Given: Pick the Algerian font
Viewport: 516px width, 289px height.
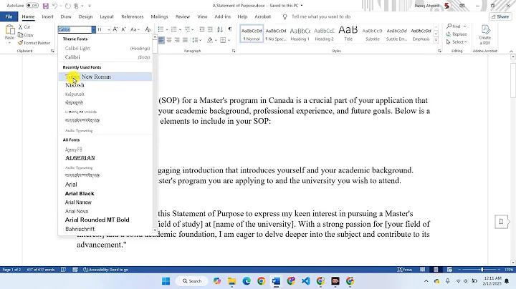Looking at the screenshot, I should point(105,158).
